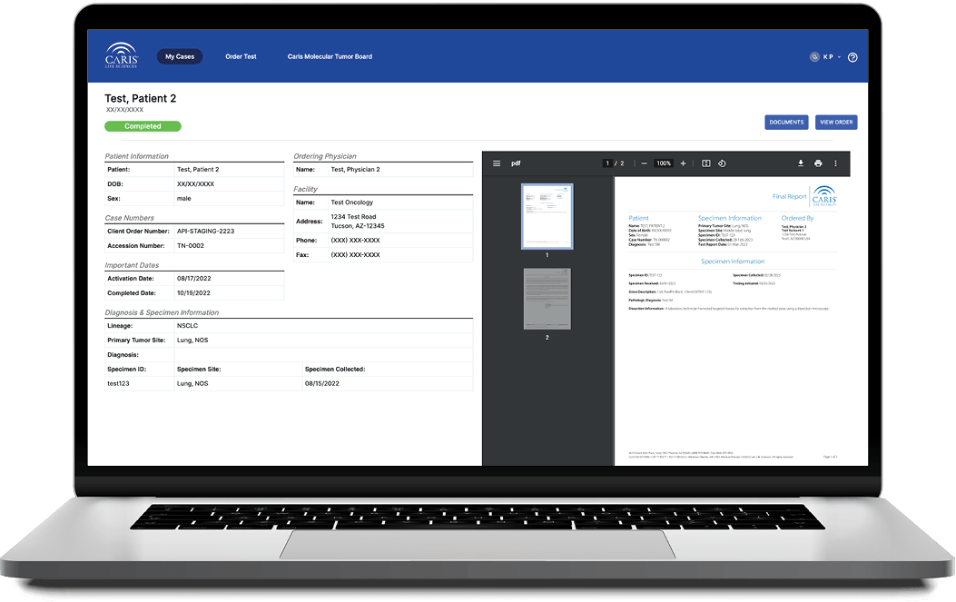The image size is (956, 602).
Task: Open the help question mark icon
Action: point(853,57)
